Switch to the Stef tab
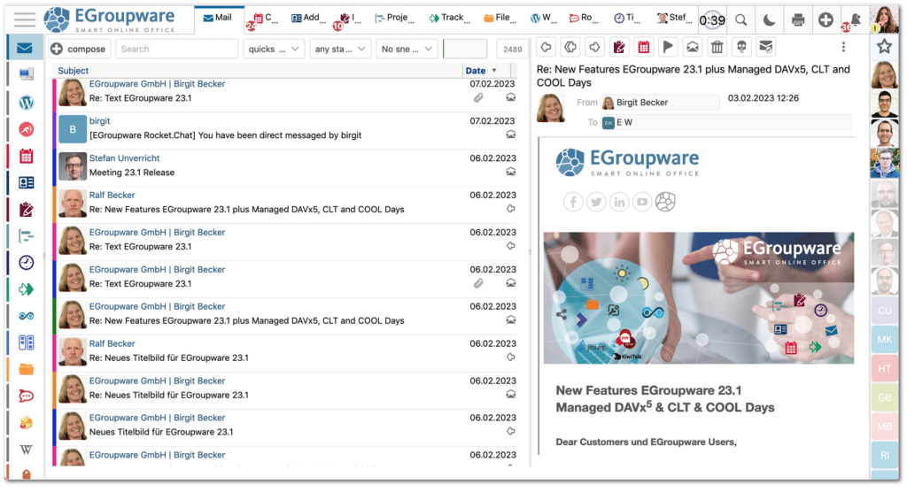907x492 pixels. [673, 18]
